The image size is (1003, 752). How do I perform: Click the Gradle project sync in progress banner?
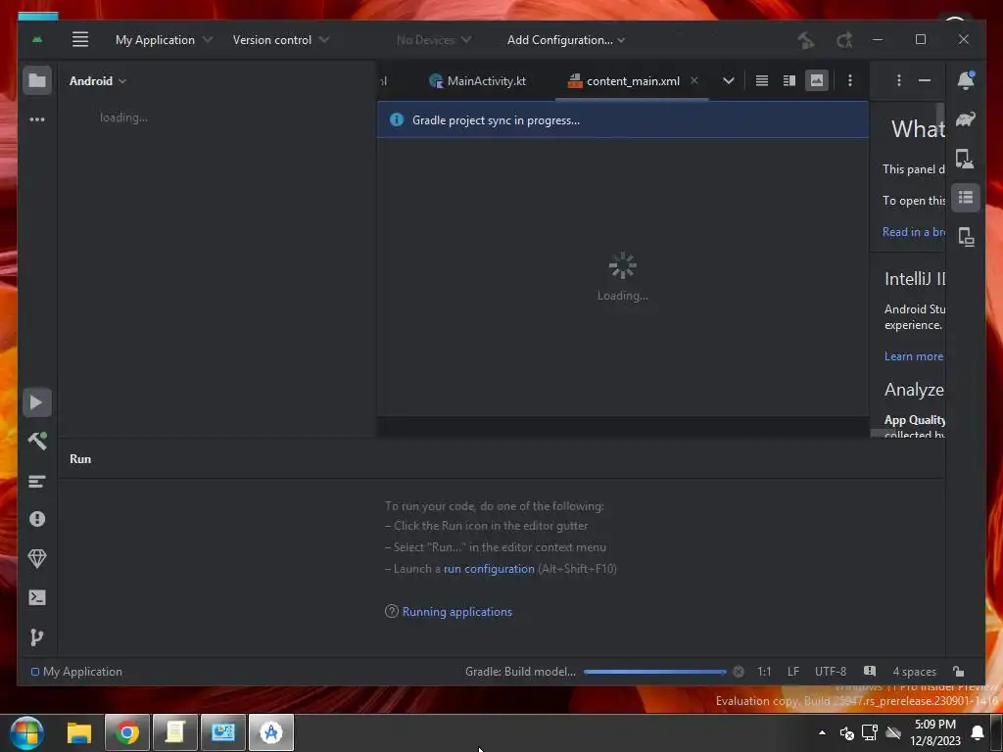[622, 119]
